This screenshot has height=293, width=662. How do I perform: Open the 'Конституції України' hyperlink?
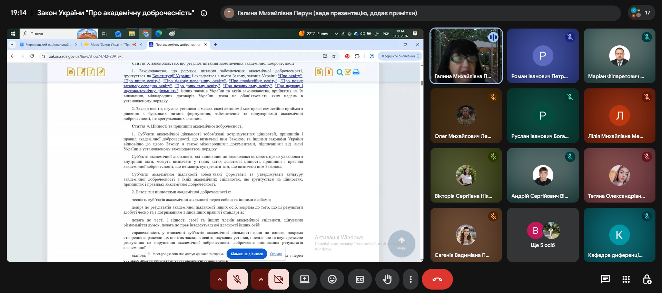pos(171,76)
